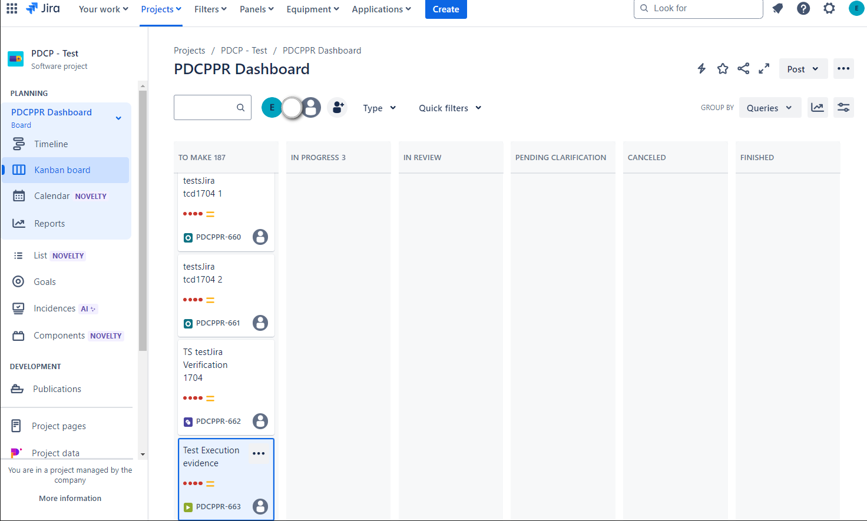Collapse the PDCPPR Dashboard board section

pyautogui.click(x=118, y=118)
